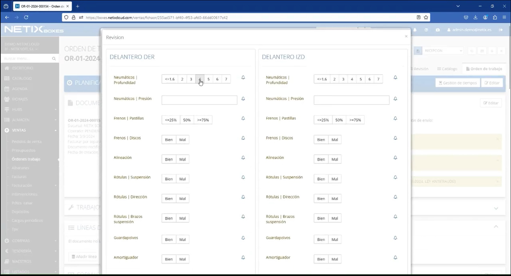Click bell icon for Delantero Der Alineación

243,157
